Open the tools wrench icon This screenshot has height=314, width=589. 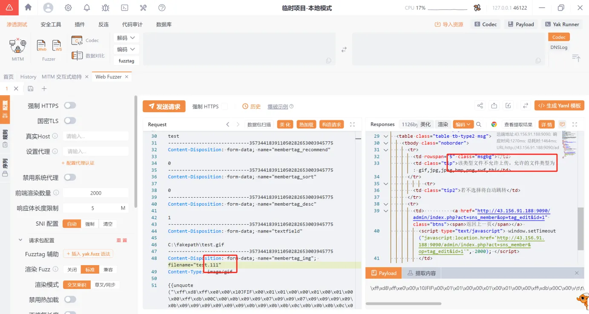pyautogui.click(x=143, y=8)
